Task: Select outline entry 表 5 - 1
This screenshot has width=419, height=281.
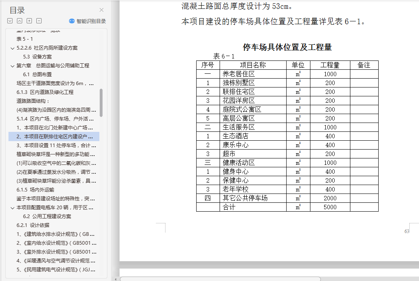Action: pyautogui.click(x=25, y=39)
